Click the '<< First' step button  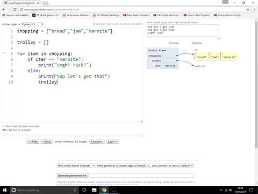coord(33,142)
